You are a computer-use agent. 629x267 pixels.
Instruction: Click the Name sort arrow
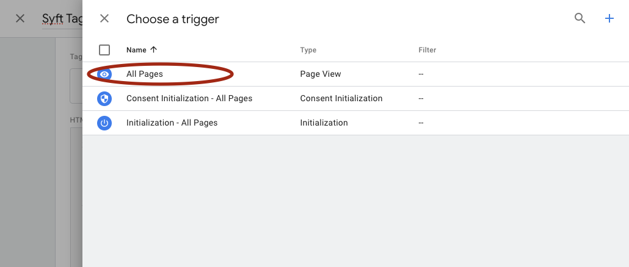[x=153, y=50]
